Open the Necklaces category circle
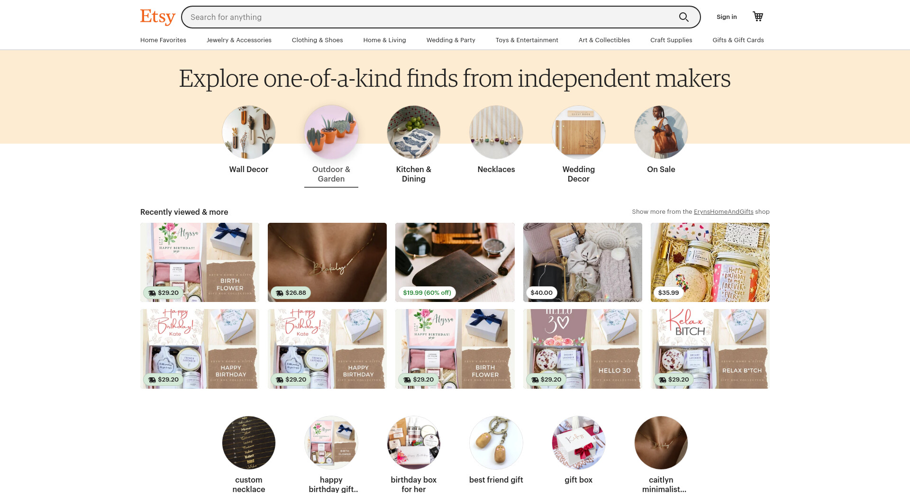The image size is (910, 493). tap(496, 132)
